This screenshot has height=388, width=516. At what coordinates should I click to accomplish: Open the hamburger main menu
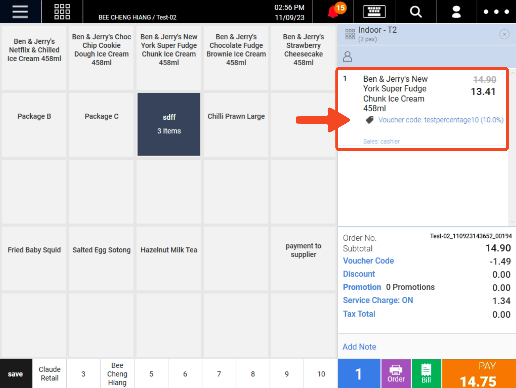click(20, 12)
